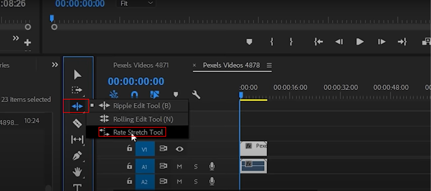Expand the overflow chevron in source monitor
Viewport: 431px width, 191px height.
coord(16,38)
